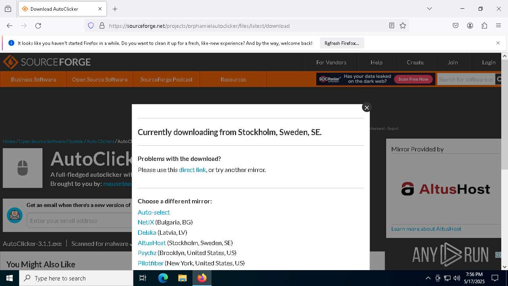Screen dimensions: 508x286
Task: Click the direct link hyperlink
Action: pyautogui.click(x=192, y=170)
